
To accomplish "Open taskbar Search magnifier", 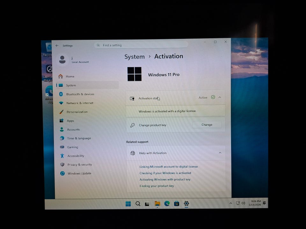I will point(138,204).
